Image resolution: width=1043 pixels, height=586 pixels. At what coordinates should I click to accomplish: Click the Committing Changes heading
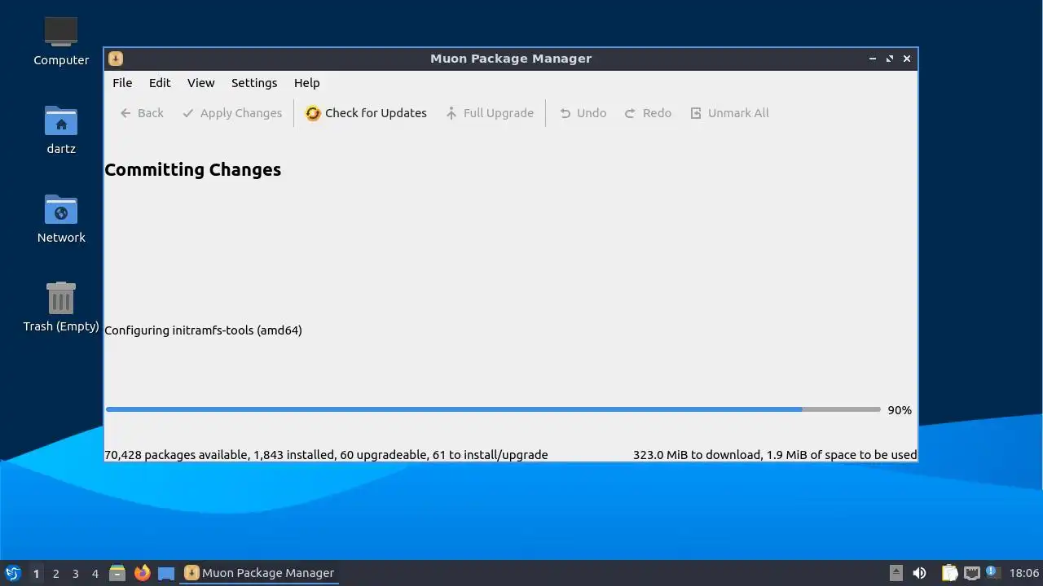point(193,169)
